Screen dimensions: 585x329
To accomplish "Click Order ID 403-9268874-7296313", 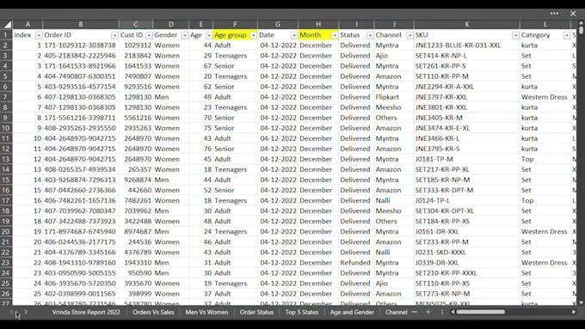I will tap(81, 180).
